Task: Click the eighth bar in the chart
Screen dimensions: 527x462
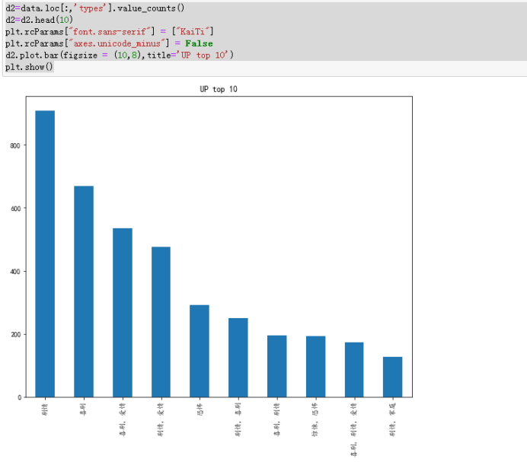Action: [315, 367]
